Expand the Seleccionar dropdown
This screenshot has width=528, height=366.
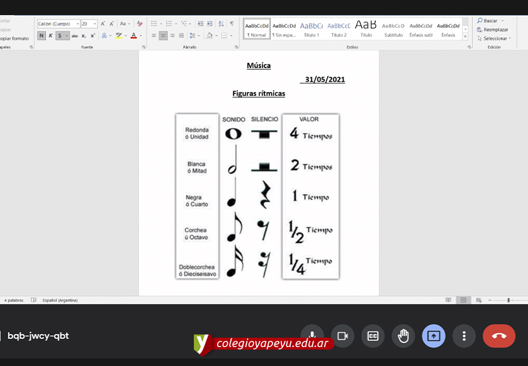pyautogui.click(x=495, y=38)
